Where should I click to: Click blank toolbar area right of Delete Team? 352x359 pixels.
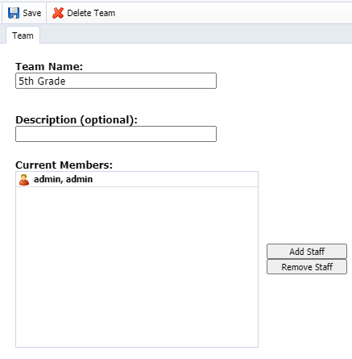coord(234,13)
